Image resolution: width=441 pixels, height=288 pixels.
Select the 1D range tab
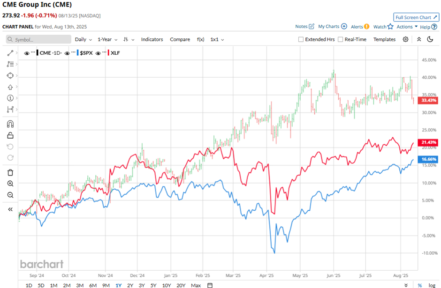pos(29,285)
